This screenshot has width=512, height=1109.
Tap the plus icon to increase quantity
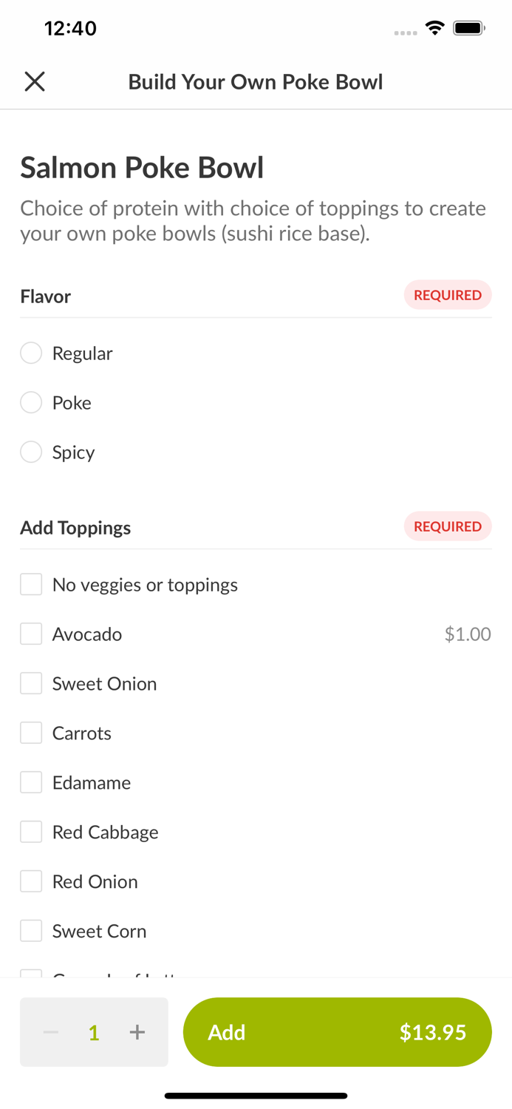point(137,1032)
